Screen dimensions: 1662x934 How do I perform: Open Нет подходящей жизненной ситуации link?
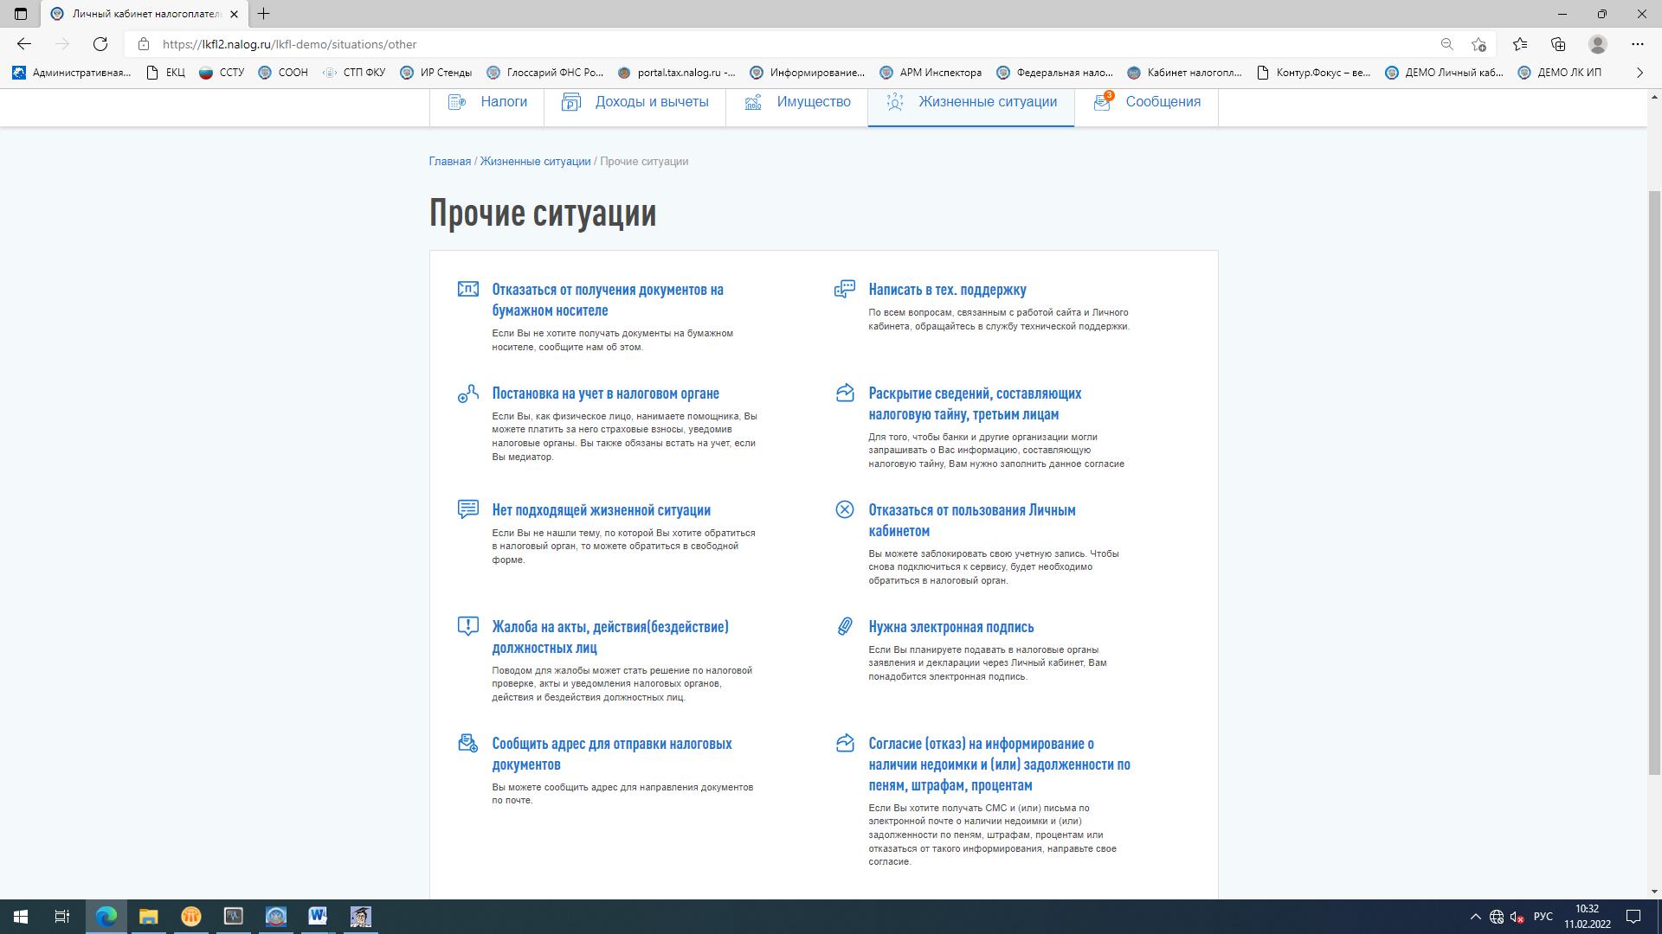tap(602, 510)
